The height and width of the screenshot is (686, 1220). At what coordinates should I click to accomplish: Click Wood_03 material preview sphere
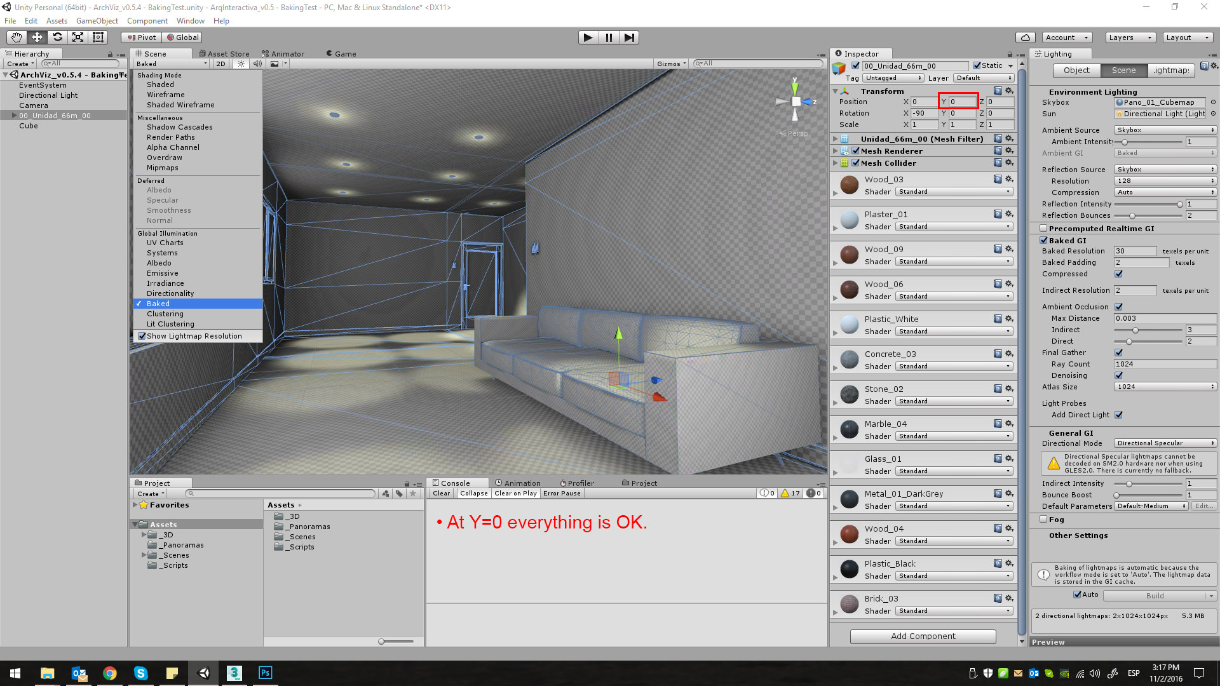[850, 185]
